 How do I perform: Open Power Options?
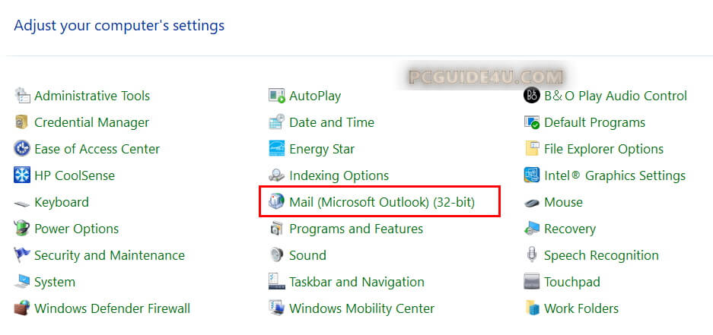coord(76,229)
